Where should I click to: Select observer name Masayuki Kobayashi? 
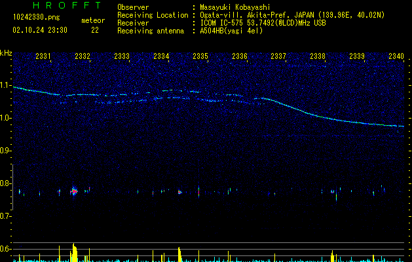pyautogui.click(x=235, y=8)
